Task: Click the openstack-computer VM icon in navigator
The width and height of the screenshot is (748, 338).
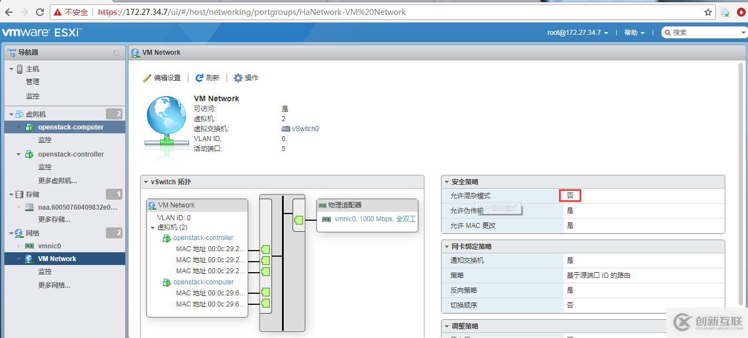Action: tap(29, 127)
